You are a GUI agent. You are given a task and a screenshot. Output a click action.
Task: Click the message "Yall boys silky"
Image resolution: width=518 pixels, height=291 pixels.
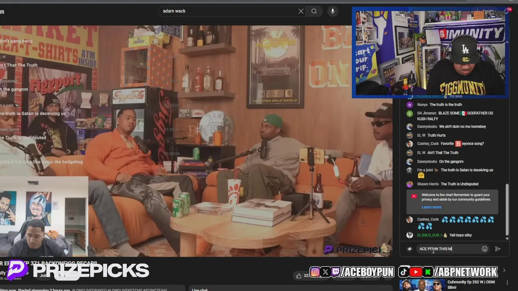pyautogui.click(x=461, y=235)
